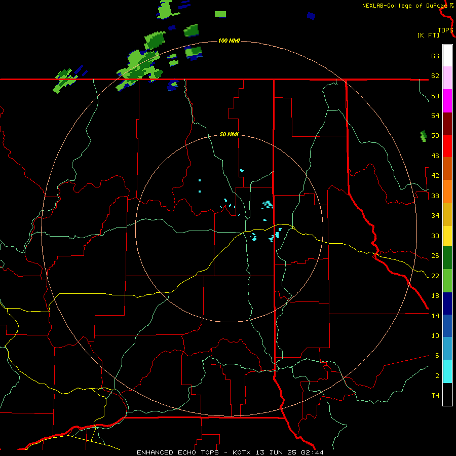This screenshot has width=456, height=456.
Task: Click the legend value 34
Action: click(x=435, y=216)
